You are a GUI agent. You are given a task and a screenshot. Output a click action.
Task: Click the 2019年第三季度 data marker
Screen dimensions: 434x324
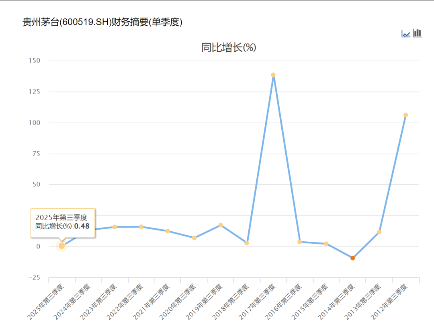point(220,225)
